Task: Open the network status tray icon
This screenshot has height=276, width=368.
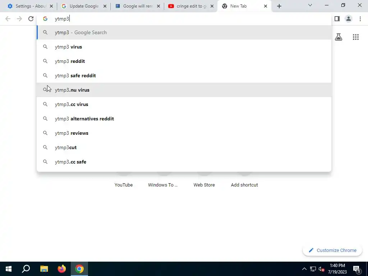Action: (313, 269)
